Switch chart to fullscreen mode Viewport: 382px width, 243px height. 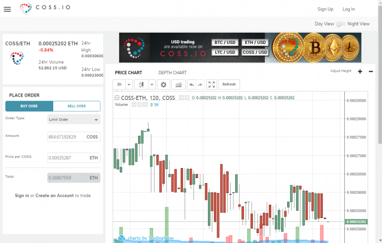point(211,84)
